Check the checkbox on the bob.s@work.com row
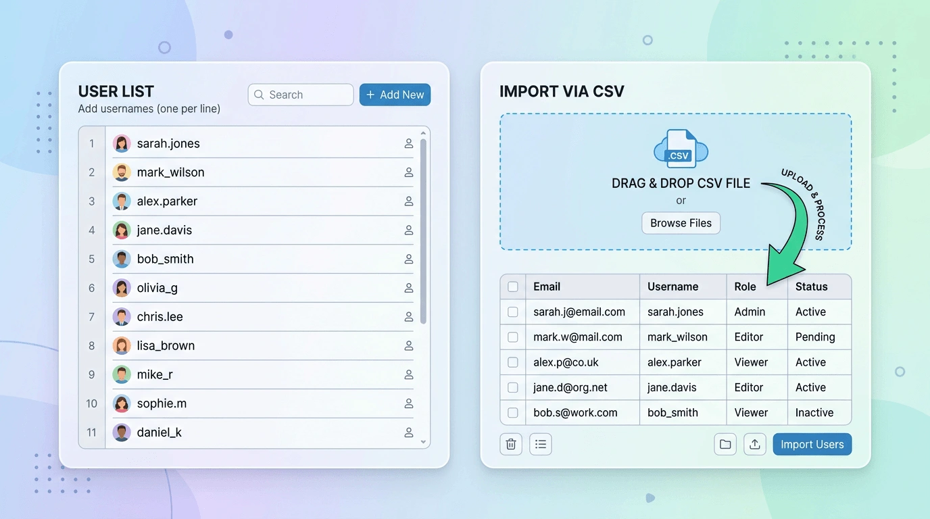Image resolution: width=930 pixels, height=519 pixels. (x=512, y=412)
